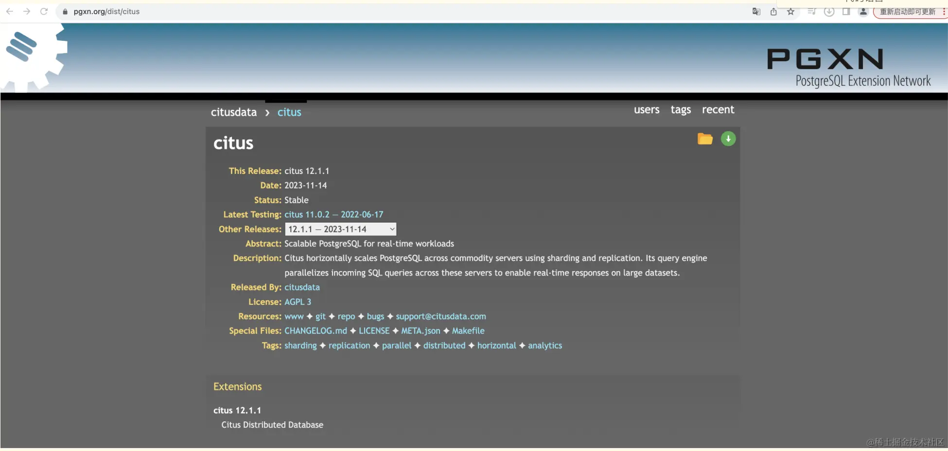Click the relaunch to update button

907,12
